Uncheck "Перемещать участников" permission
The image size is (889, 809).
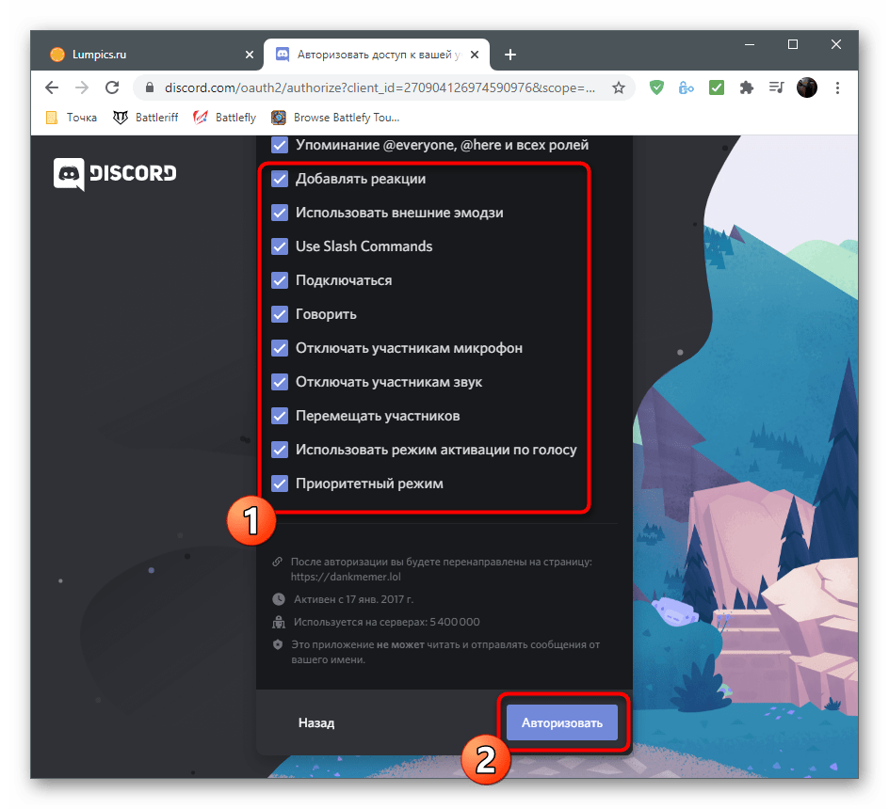pos(280,416)
